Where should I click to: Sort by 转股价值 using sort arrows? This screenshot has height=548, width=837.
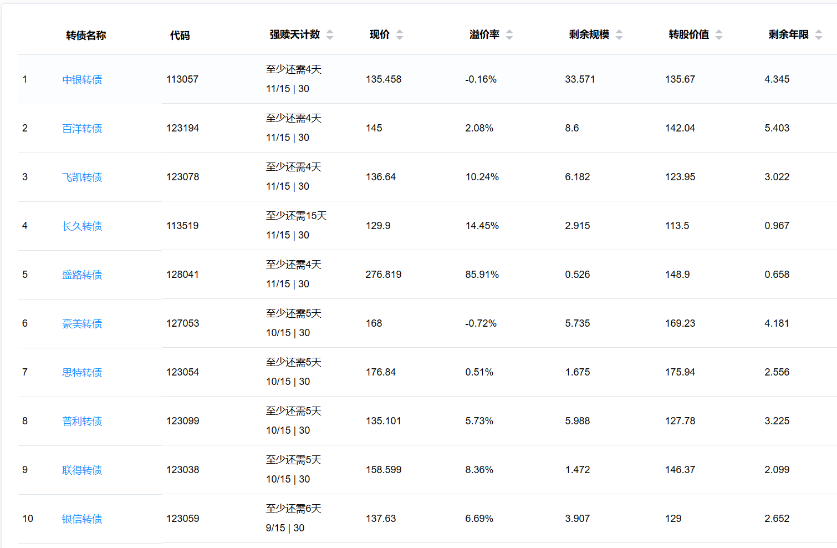point(719,35)
